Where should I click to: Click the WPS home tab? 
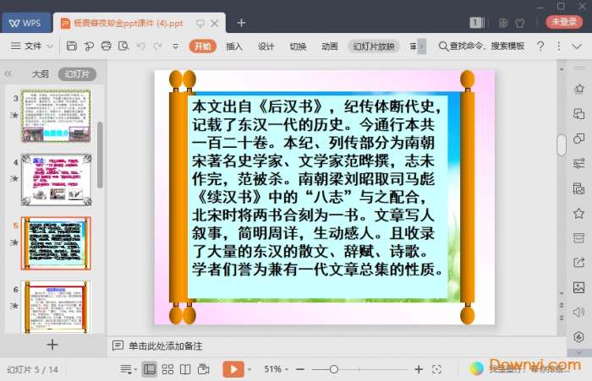pyautogui.click(x=26, y=23)
